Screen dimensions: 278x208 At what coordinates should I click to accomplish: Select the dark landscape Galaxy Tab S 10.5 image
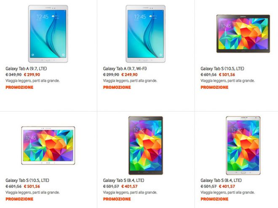coord(243,34)
